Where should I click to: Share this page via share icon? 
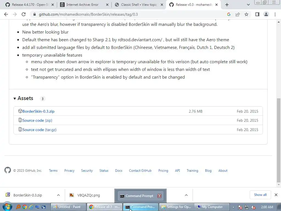[238, 14]
